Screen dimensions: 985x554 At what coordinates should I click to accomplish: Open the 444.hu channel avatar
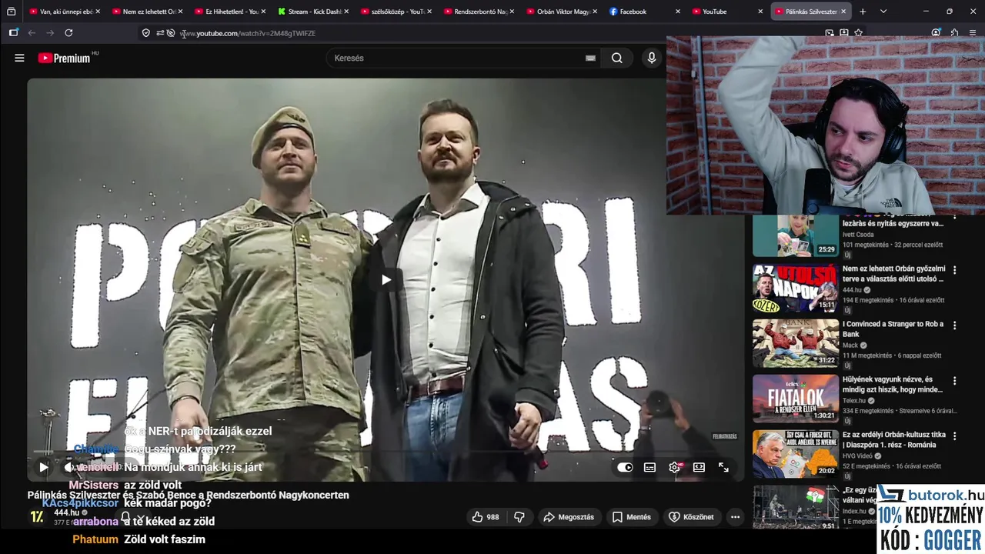pyautogui.click(x=37, y=517)
